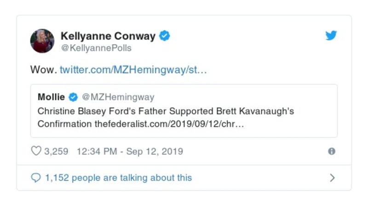This screenshot has width=368, height=205.
Task: Click the speech bubble reply icon
Action: (x=35, y=177)
